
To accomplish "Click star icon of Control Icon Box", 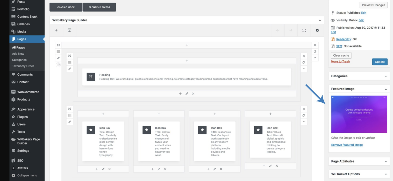I will pos(147,130).
